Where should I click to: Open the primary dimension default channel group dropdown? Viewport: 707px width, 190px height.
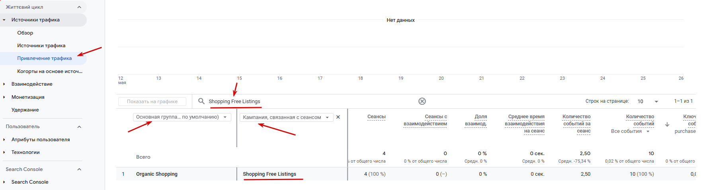click(182, 117)
